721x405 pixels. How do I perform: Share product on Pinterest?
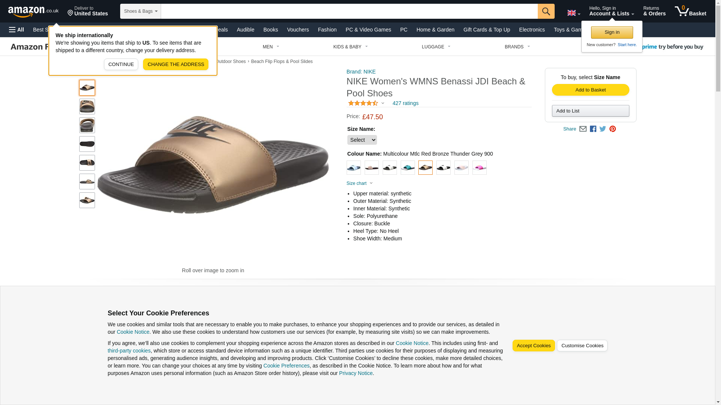tap(612, 129)
